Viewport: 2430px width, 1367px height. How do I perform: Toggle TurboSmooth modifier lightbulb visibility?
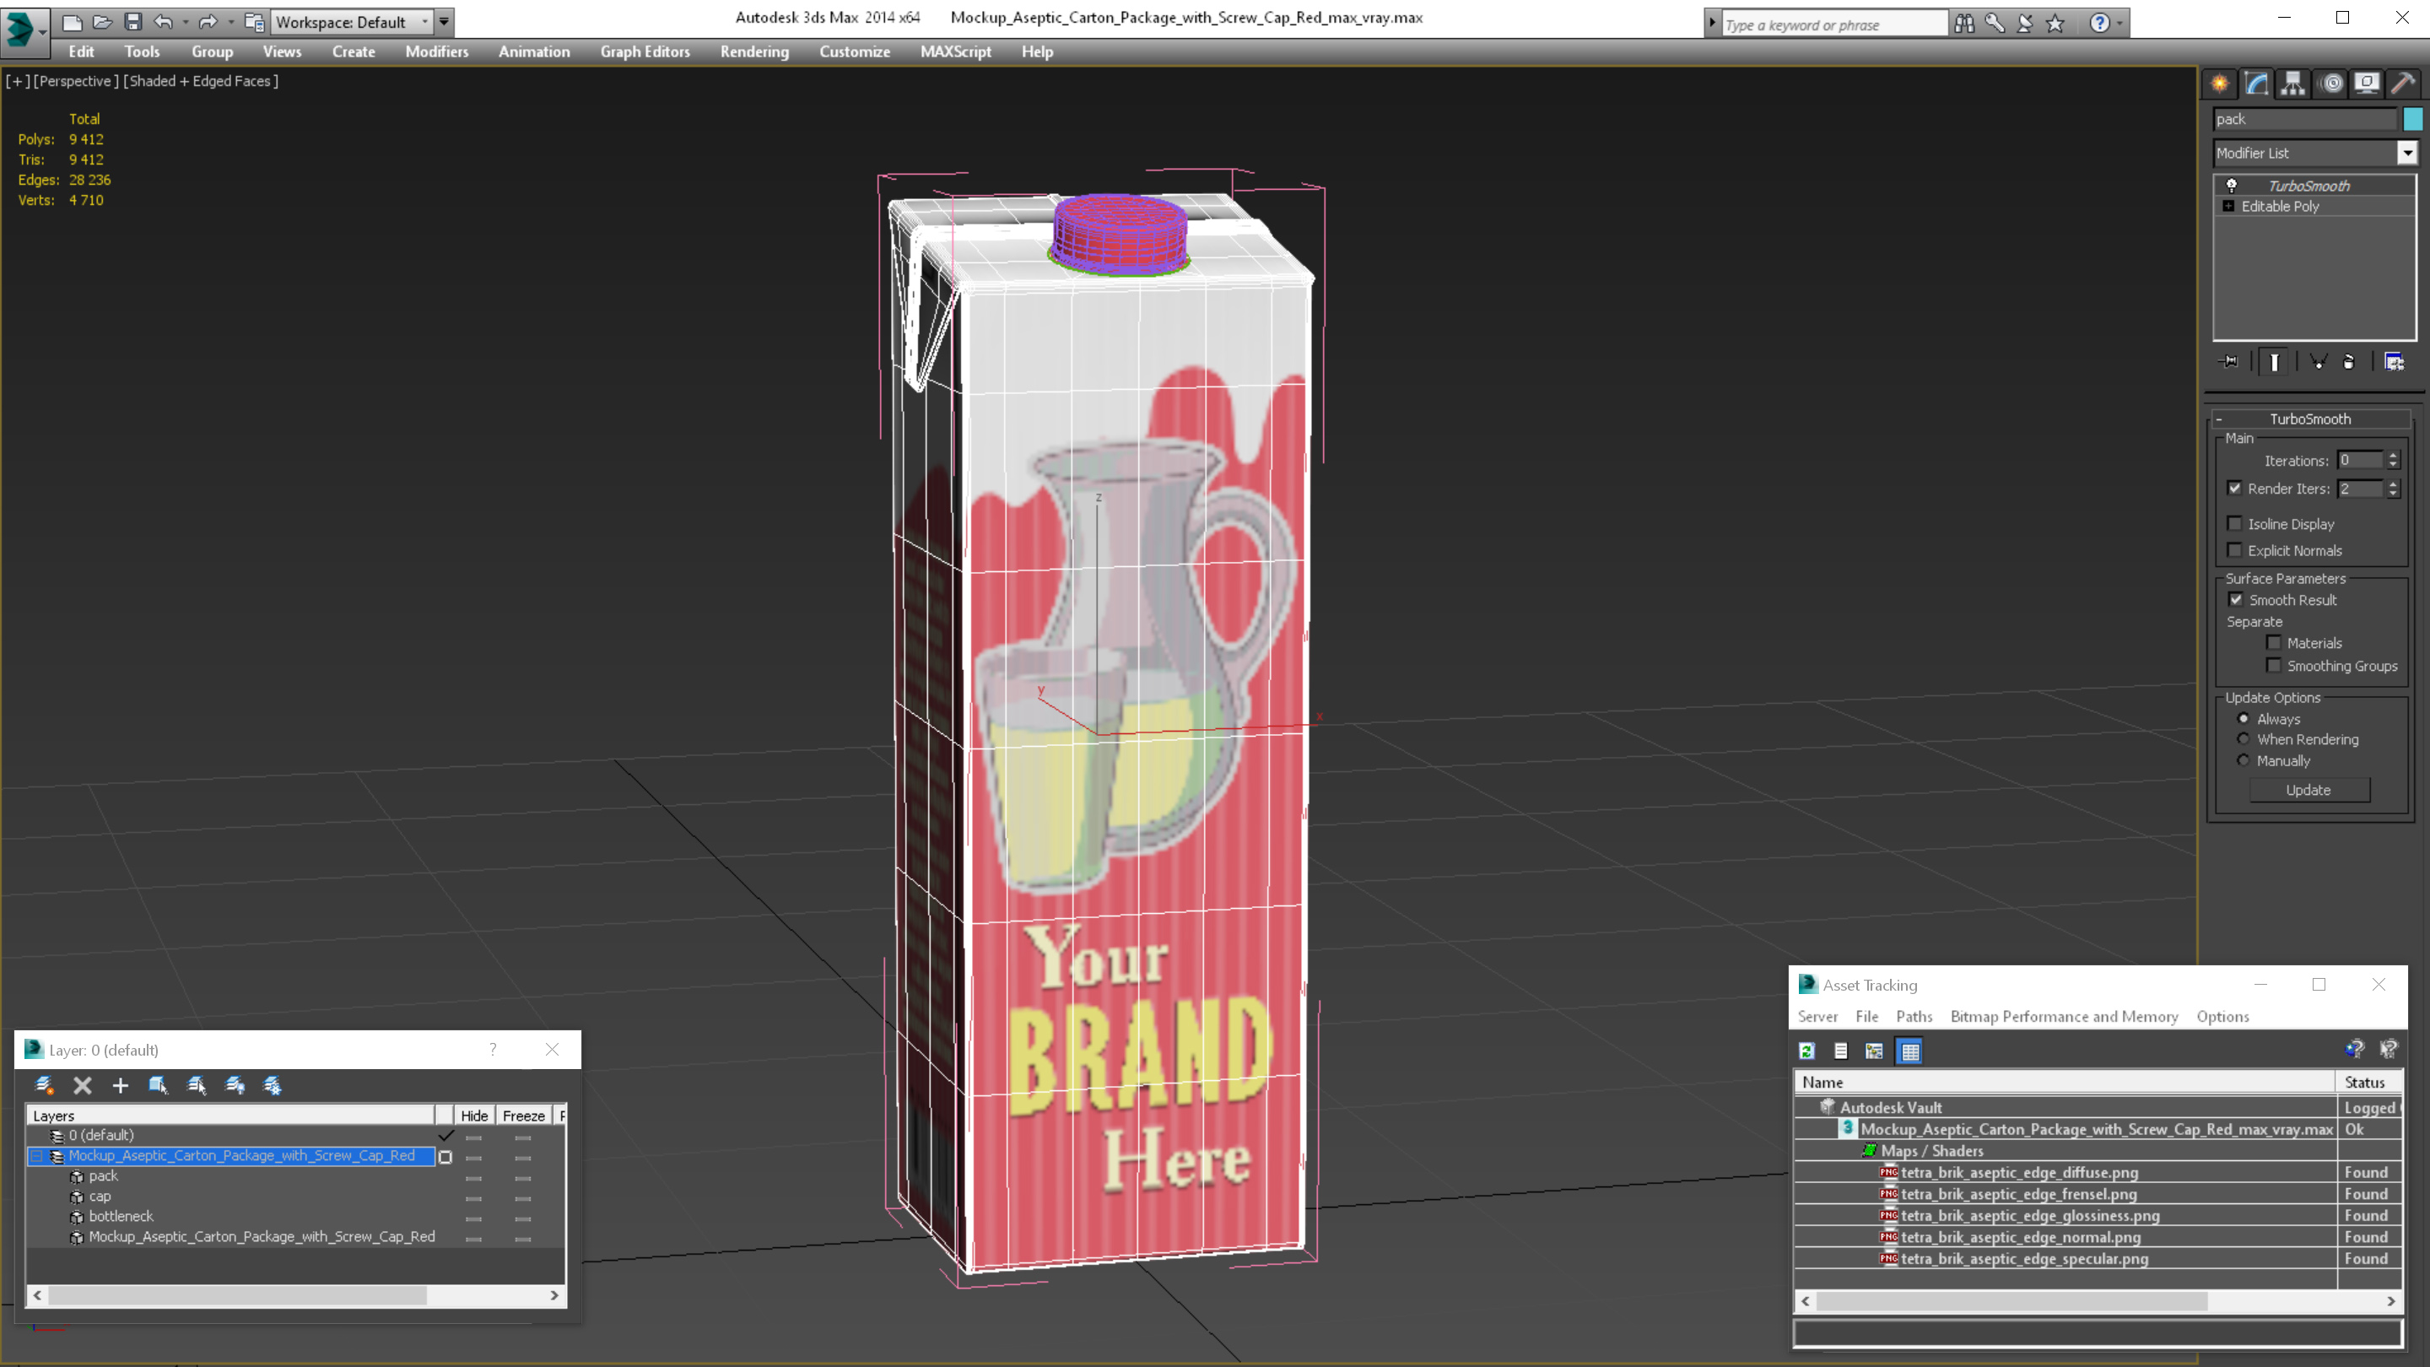(2232, 185)
